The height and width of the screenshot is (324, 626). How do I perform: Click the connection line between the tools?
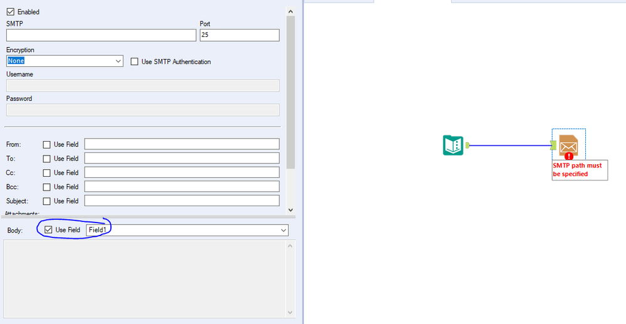click(510, 145)
